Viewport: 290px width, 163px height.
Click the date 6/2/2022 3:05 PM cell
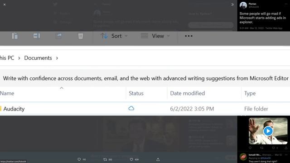pyautogui.click(x=192, y=109)
